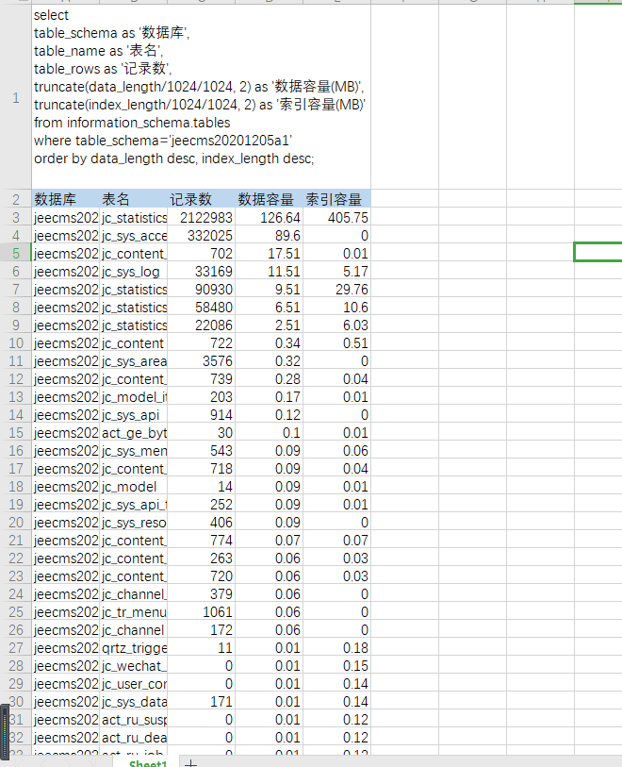
Task: Select the cell with value 6.03
Action: tap(337, 325)
